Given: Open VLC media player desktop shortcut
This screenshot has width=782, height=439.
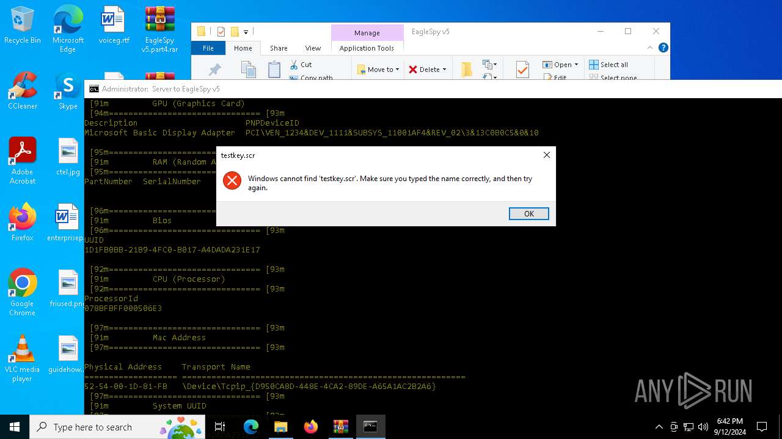Looking at the screenshot, I should [x=23, y=359].
